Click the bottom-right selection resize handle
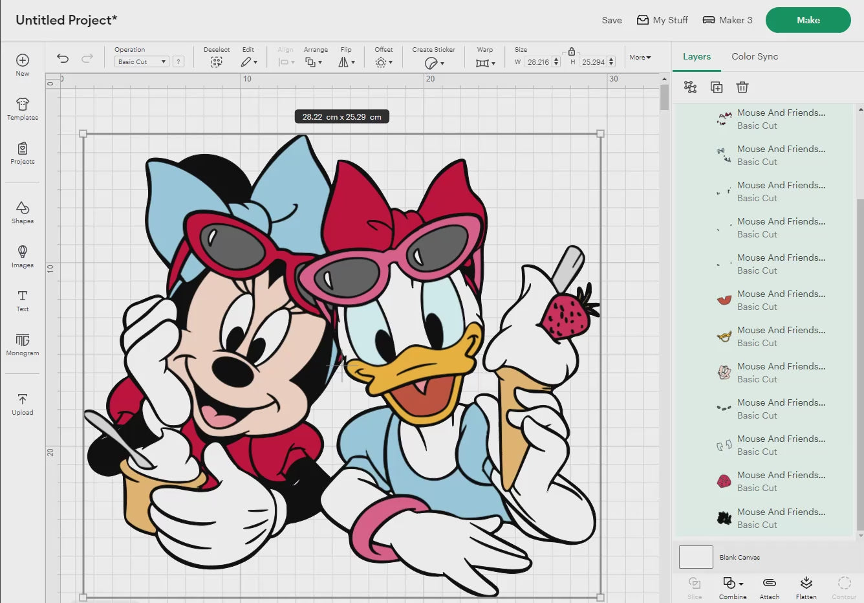Screen dimensions: 864x603 (600, 597)
